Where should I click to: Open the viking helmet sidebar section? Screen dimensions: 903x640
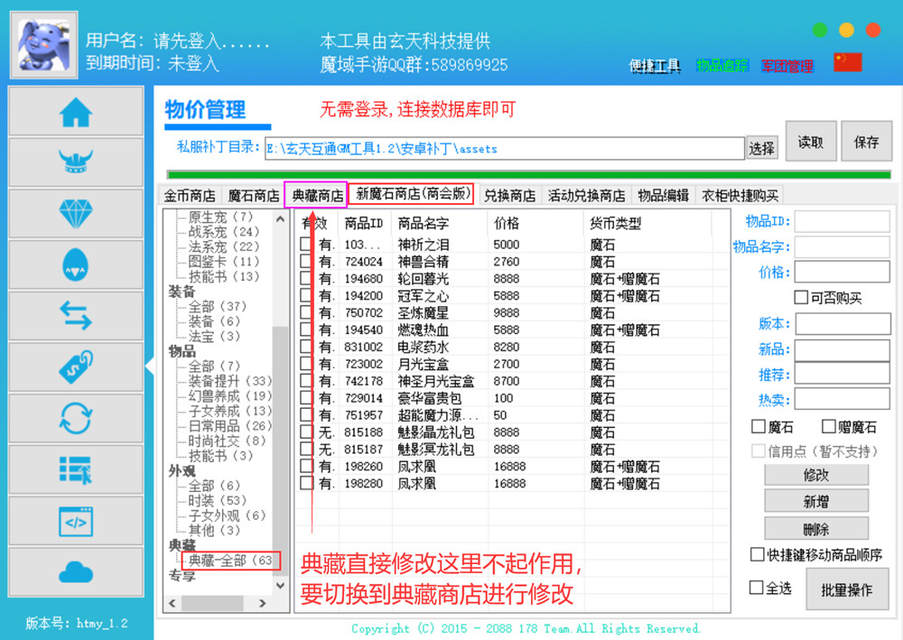(x=76, y=162)
